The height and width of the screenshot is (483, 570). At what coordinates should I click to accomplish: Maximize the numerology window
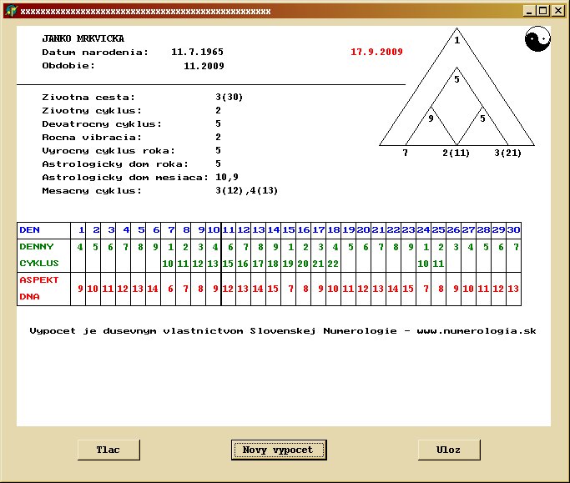pos(543,11)
